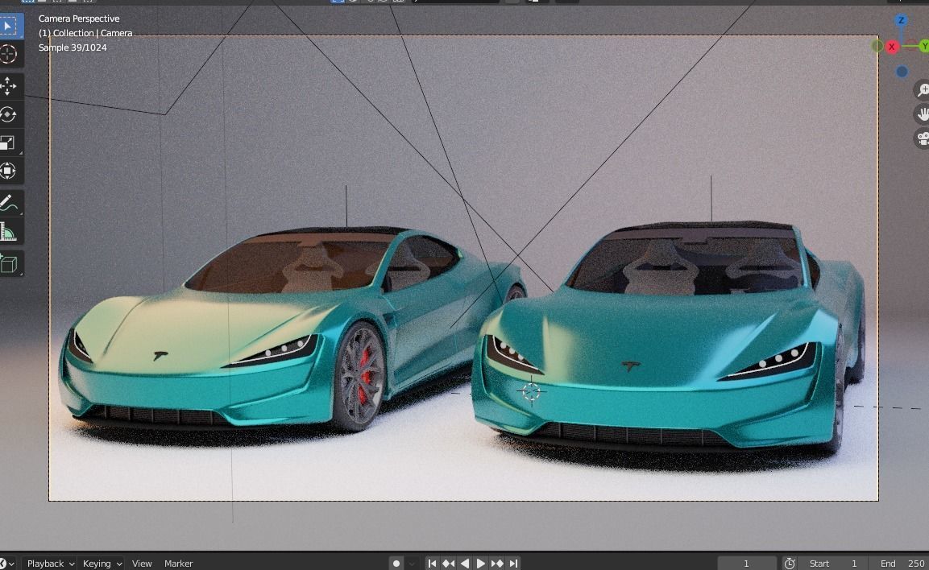
Task: Open the Keying dropdown
Action: [102, 563]
